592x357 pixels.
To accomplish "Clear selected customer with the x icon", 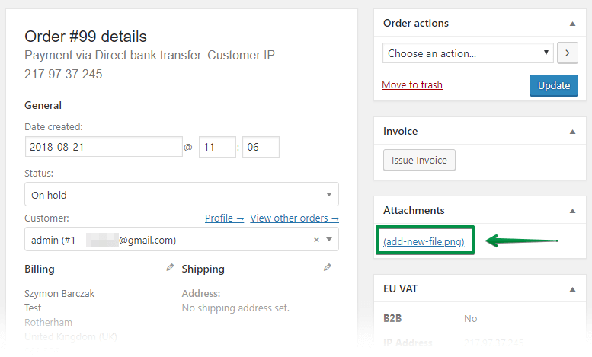I will pyautogui.click(x=316, y=240).
